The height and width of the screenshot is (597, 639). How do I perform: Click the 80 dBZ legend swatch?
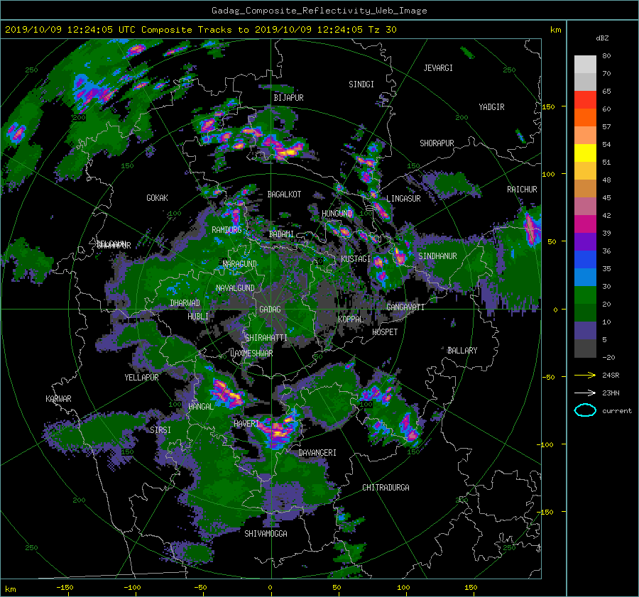click(585, 64)
